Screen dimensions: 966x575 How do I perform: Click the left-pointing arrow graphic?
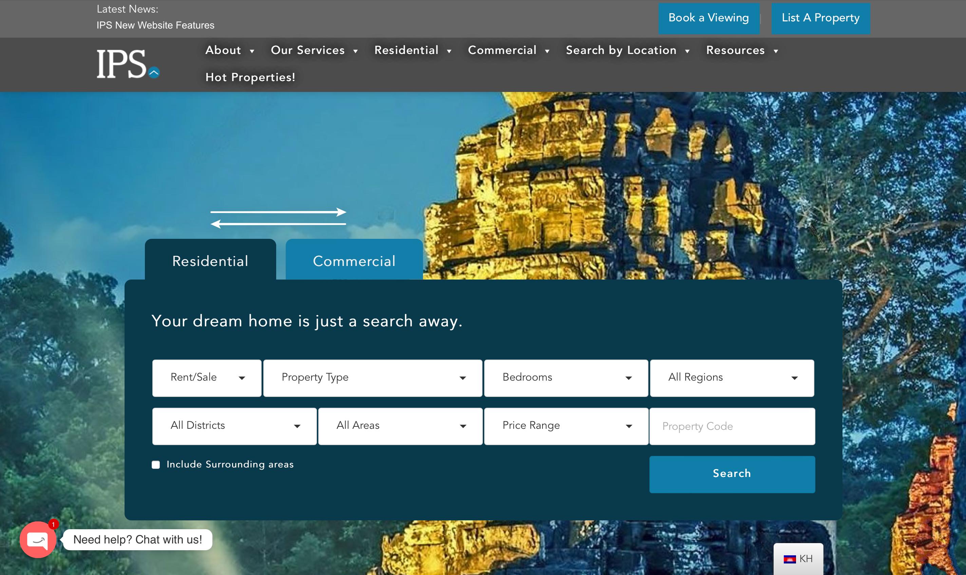pyautogui.click(x=278, y=224)
